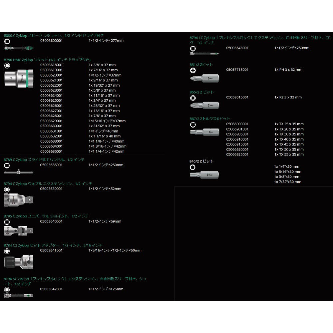
Task: Click the hex socket profile icon under 8790 HMC
Action: pyautogui.click(x=7, y=66)
